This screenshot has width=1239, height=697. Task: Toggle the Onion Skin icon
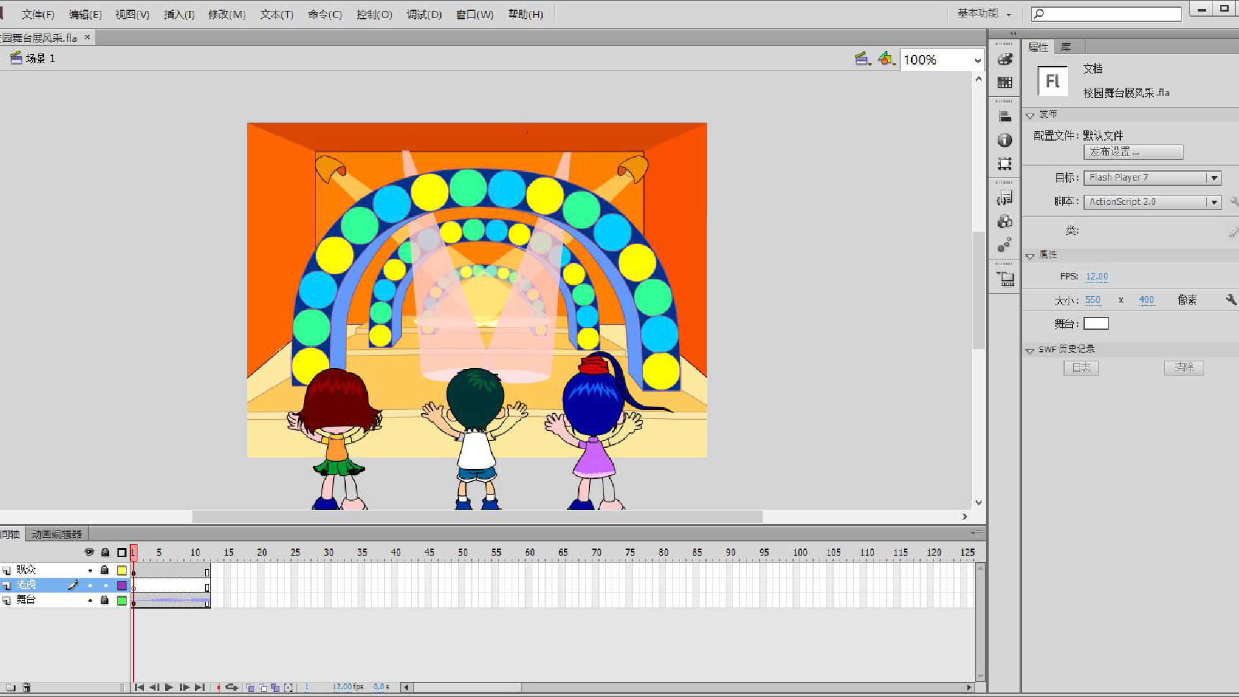(250, 687)
